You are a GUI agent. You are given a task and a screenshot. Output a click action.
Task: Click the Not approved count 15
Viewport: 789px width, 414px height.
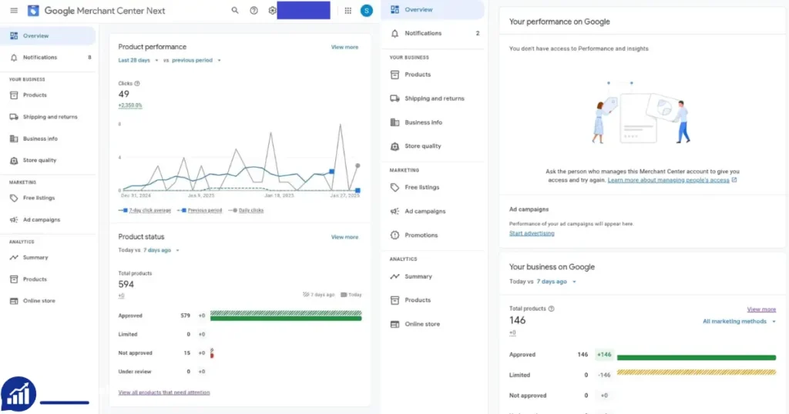[x=187, y=353]
